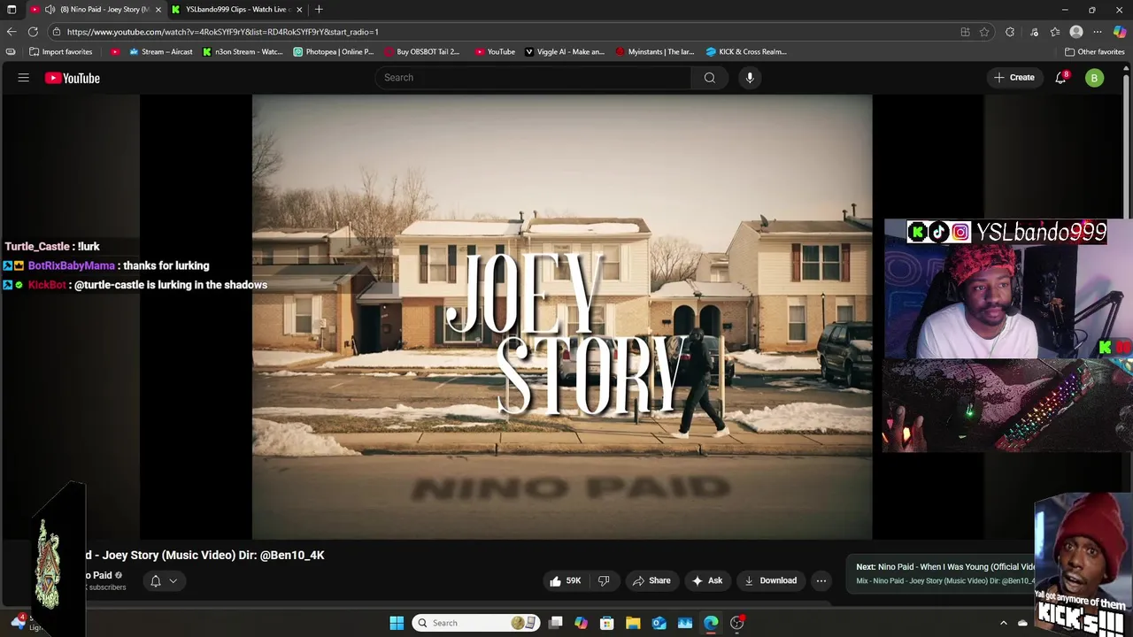Open Microsoft Edge taskbar icon

pos(711,623)
